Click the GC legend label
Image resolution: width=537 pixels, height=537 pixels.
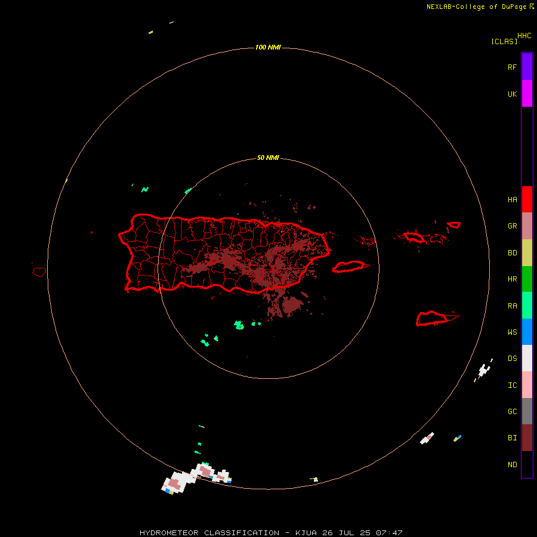click(512, 411)
